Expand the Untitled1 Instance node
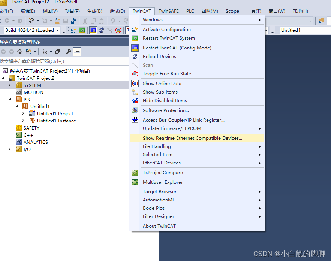This screenshot has height=261, width=331. click(23, 121)
